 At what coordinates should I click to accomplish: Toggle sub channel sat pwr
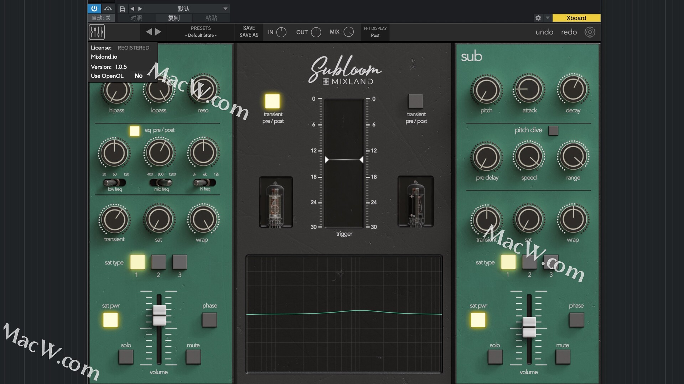[x=478, y=320]
